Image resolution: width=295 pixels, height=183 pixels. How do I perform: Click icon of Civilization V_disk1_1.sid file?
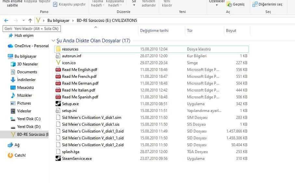coord(58,138)
